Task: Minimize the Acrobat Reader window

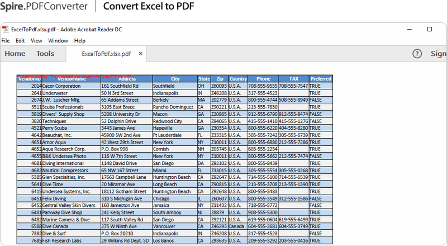Action: (x=410, y=29)
